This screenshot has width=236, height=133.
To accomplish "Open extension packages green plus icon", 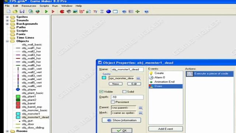I will tap(138, 11).
